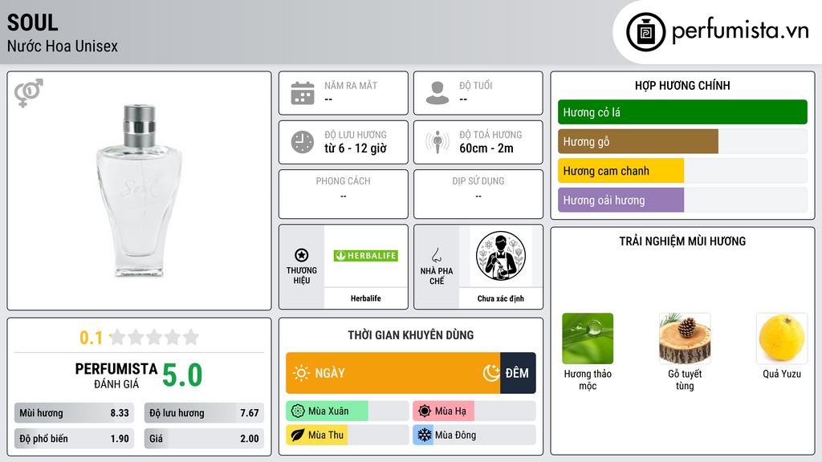Viewport: 822px width, 462px height.
Task: Click the Trải nghiệm mùi hương heading
Action: (682, 241)
